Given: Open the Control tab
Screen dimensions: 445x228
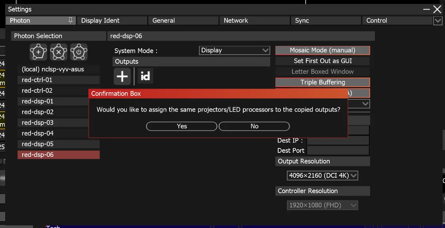Looking at the screenshot, I should (397, 21).
